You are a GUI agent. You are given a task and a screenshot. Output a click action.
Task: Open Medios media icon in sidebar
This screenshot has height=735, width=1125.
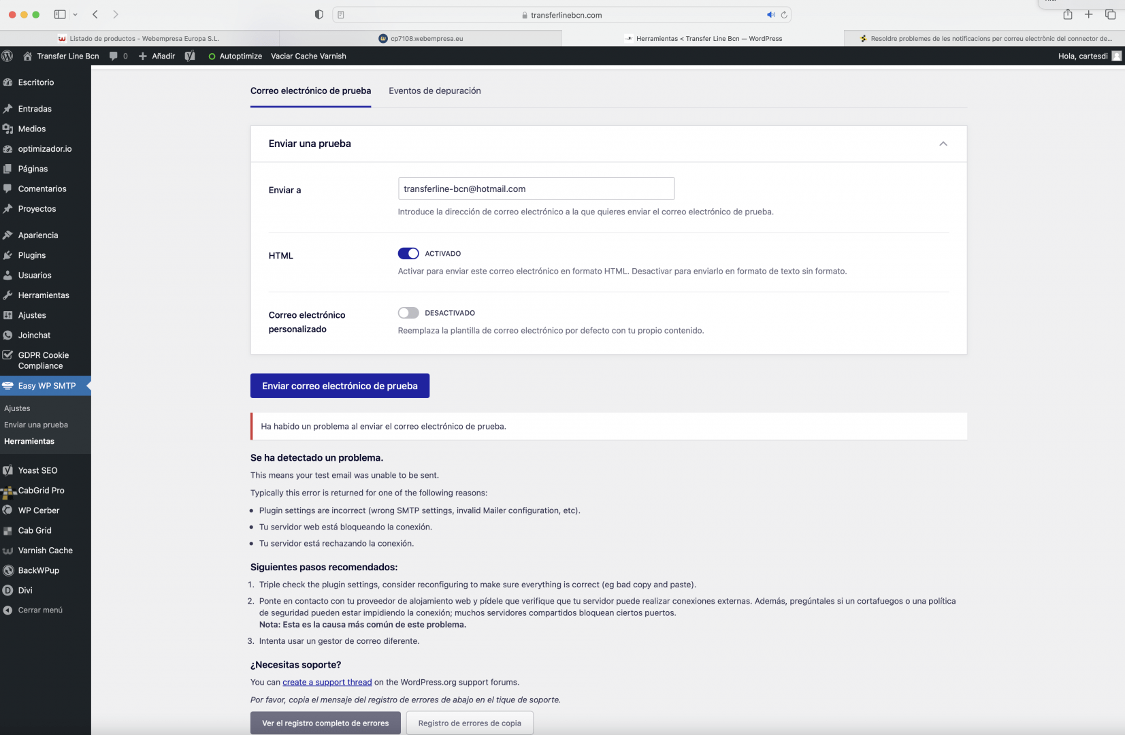(8, 129)
